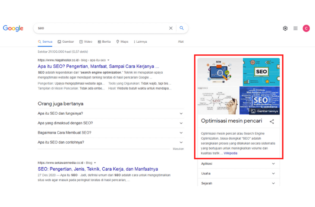Click the teal SEO monitor thumbnail
Viewport: 315px width, 207px height.
point(261,72)
